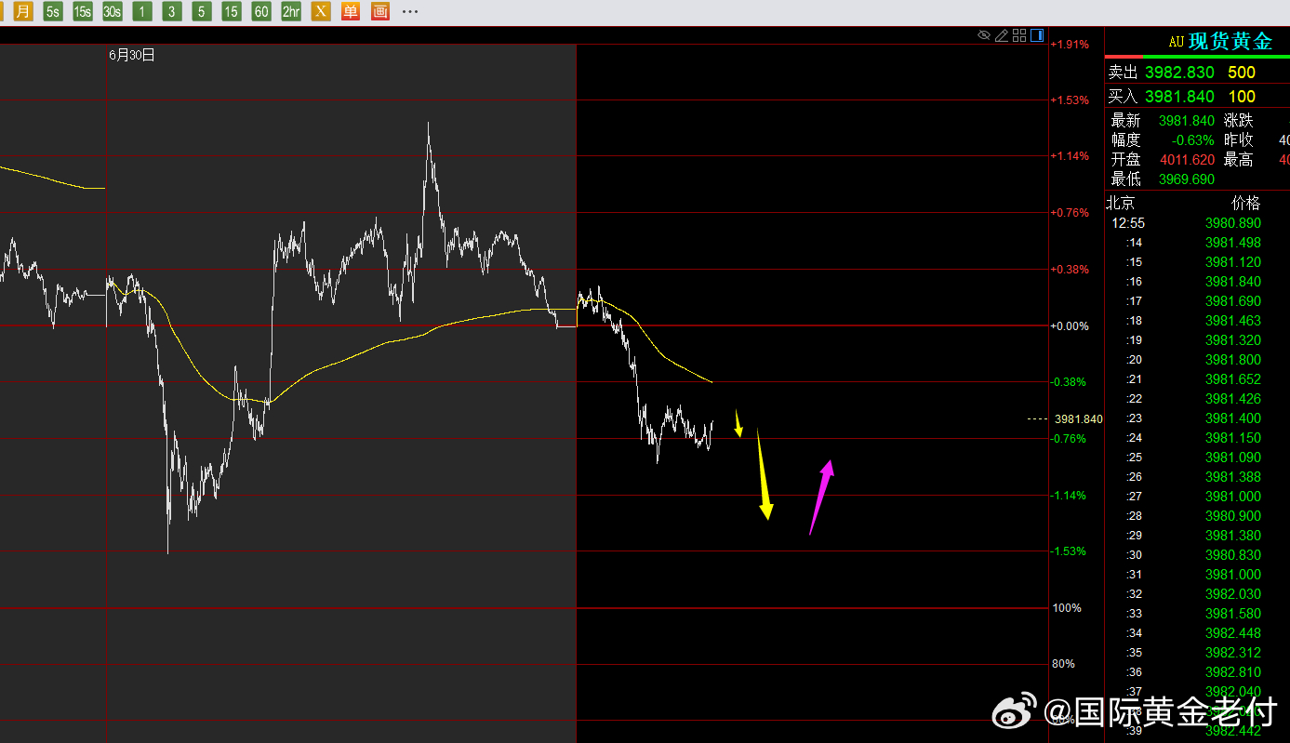This screenshot has width=1290, height=743.
Task: Click the 卖出 sell price 3982.830
Action: point(1179,73)
